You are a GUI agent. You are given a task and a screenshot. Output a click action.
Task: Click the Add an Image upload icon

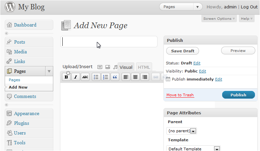pyautogui.click(x=100, y=67)
